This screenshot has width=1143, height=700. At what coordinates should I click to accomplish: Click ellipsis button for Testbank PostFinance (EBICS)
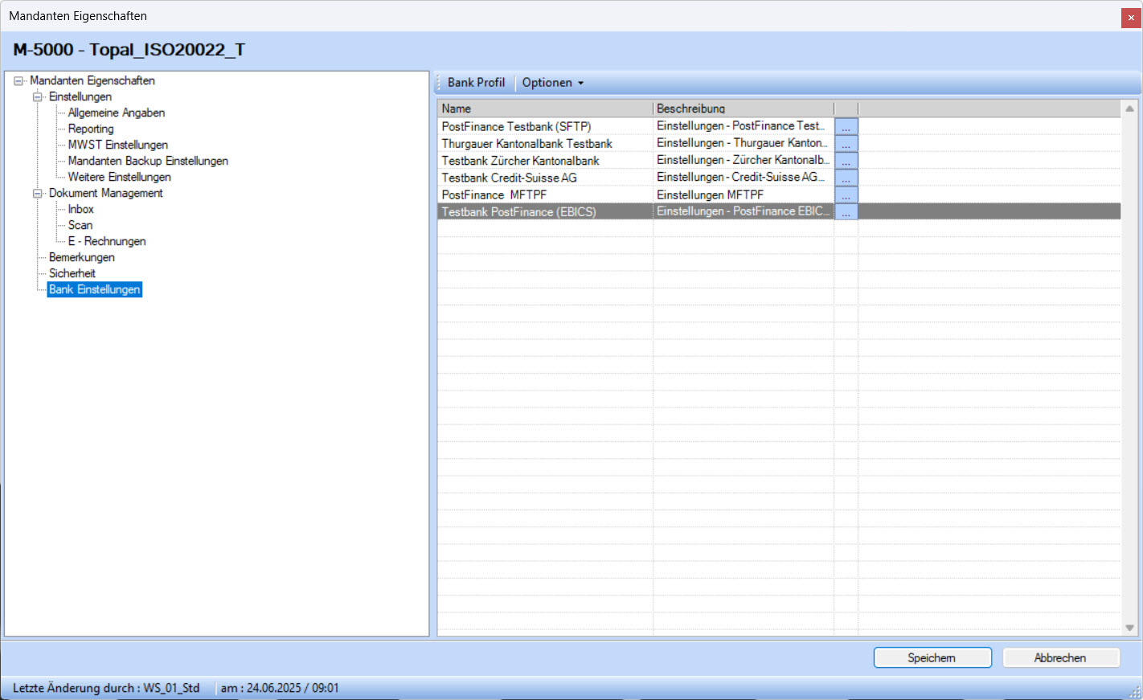click(846, 212)
